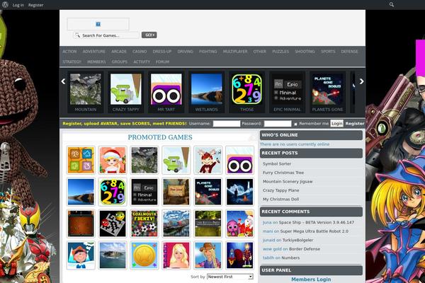The image size is (425, 283).
Task: Open Super Mega Ultra Battle Robot 2.0 comment
Action: (314, 231)
